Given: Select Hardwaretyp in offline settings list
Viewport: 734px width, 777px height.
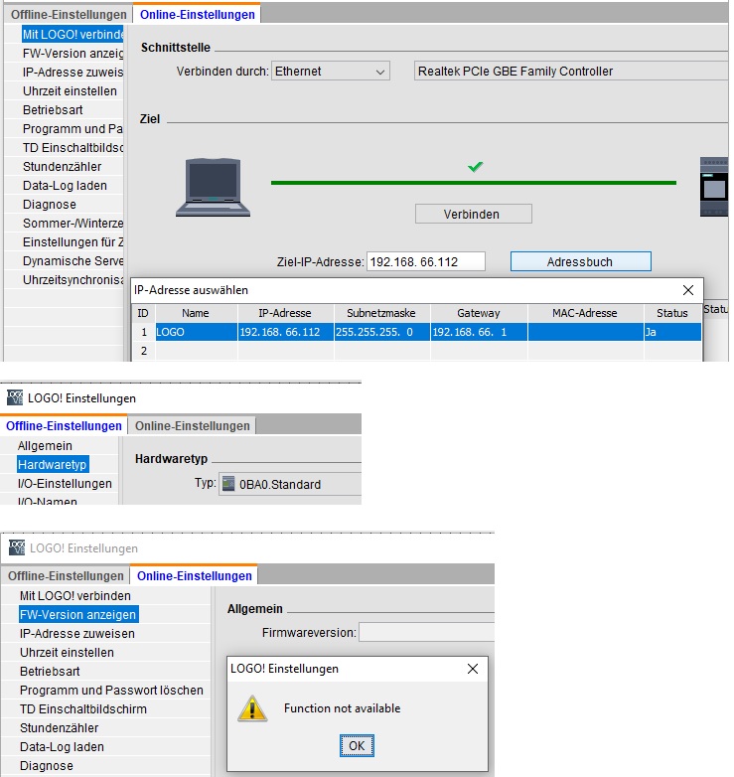Looking at the screenshot, I should [52, 464].
